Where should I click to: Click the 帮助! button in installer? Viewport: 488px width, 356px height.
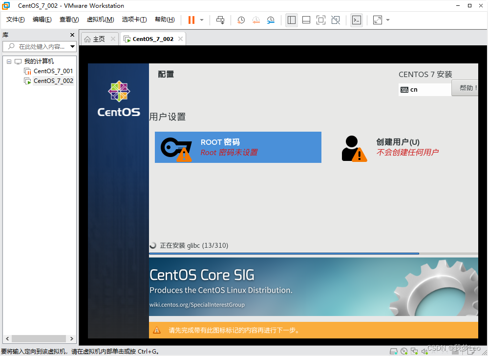click(x=465, y=88)
